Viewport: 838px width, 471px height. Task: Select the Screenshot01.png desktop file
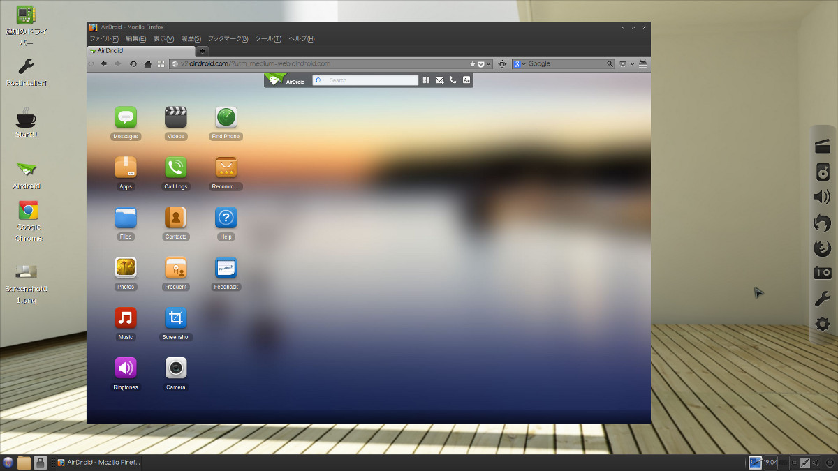click(x=27, y=284)
